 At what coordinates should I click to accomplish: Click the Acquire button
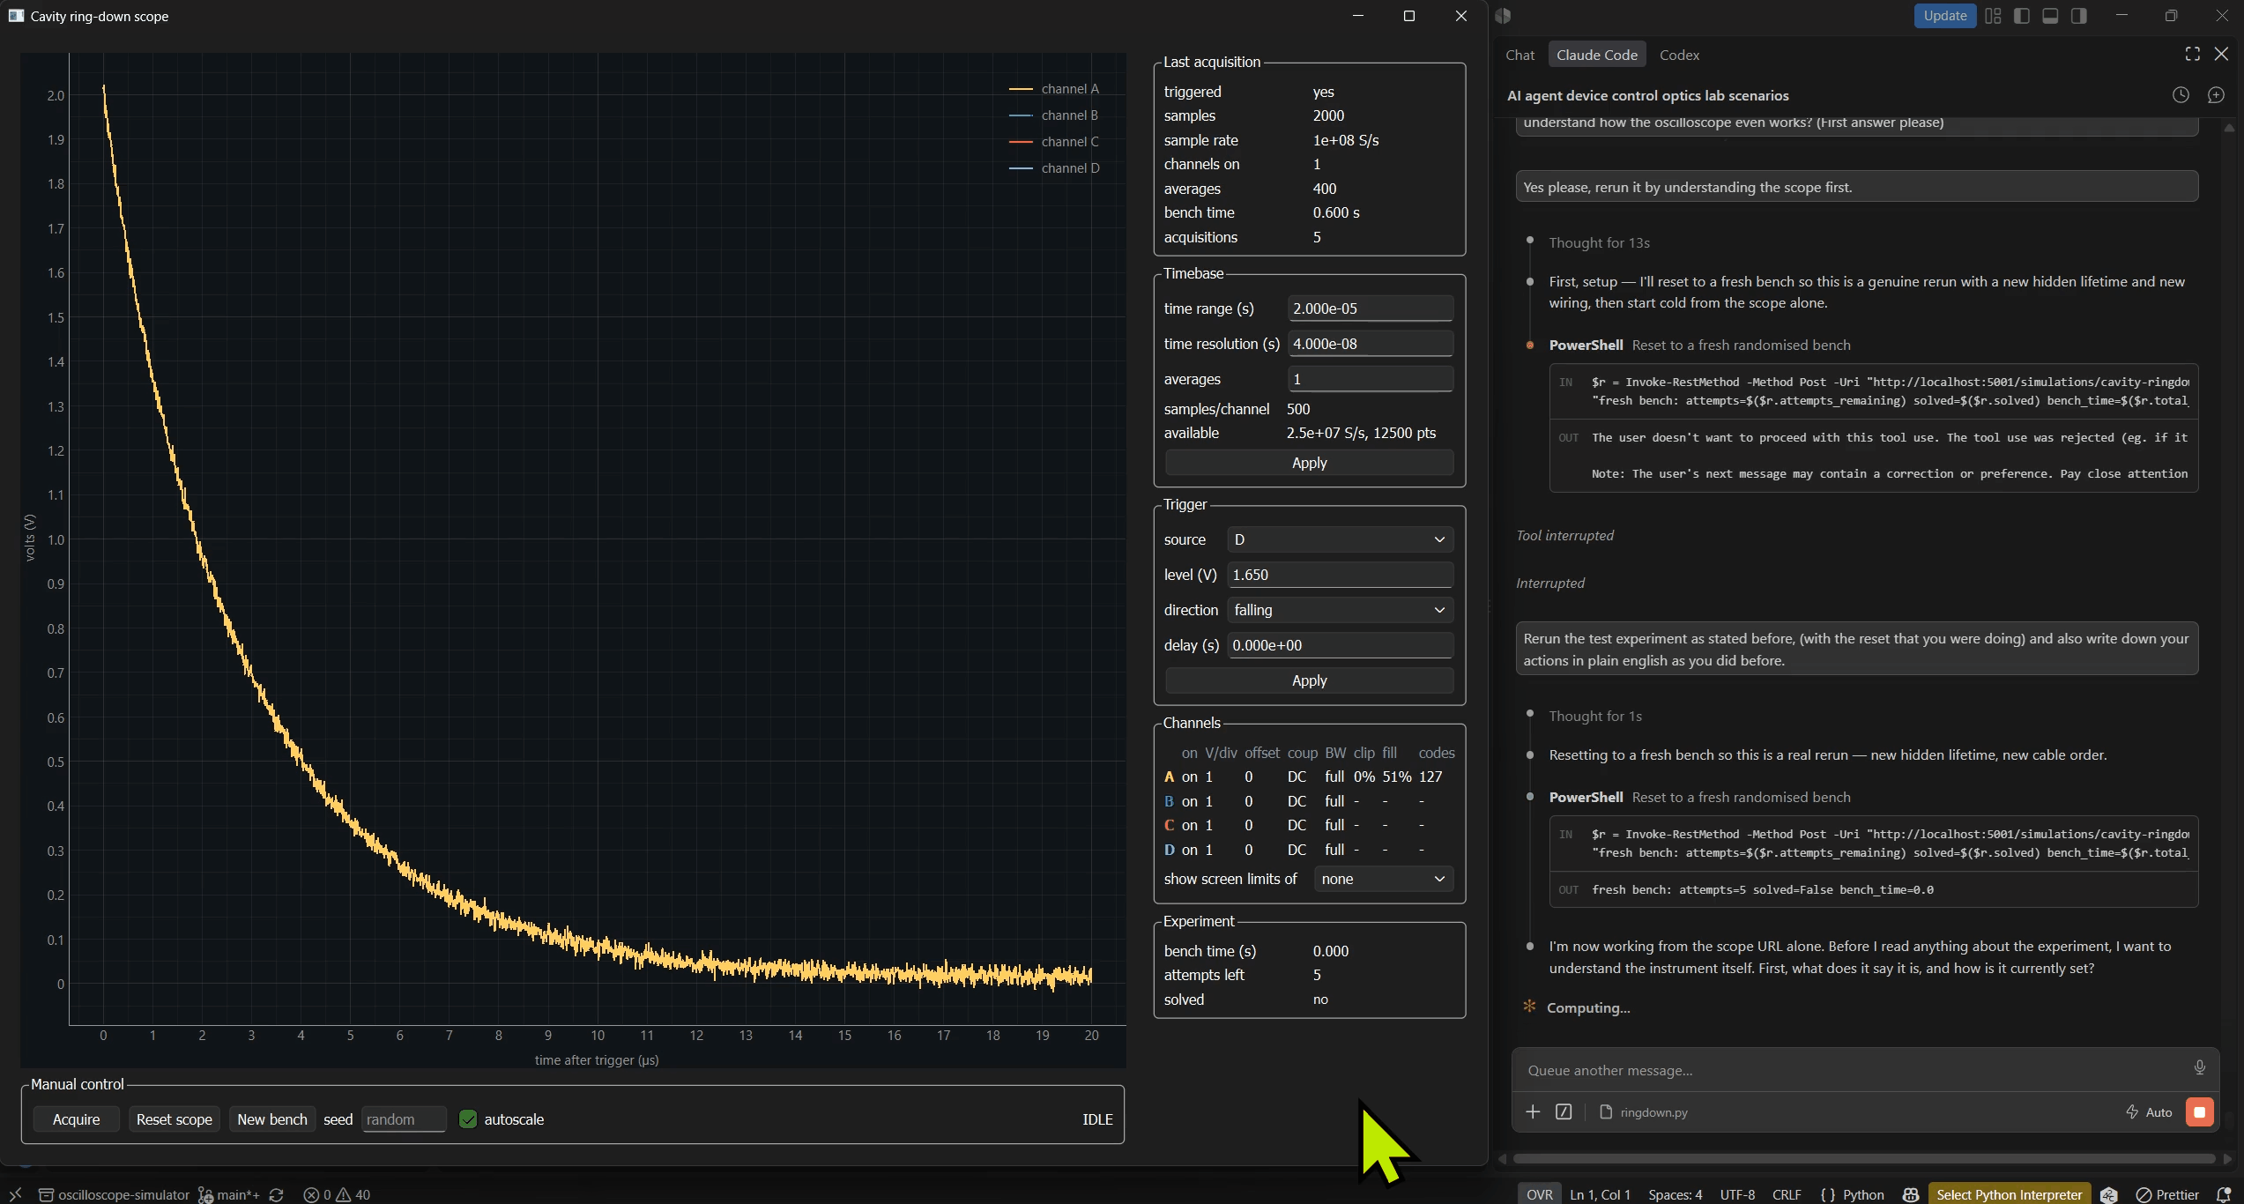(x=76, y=1119)
